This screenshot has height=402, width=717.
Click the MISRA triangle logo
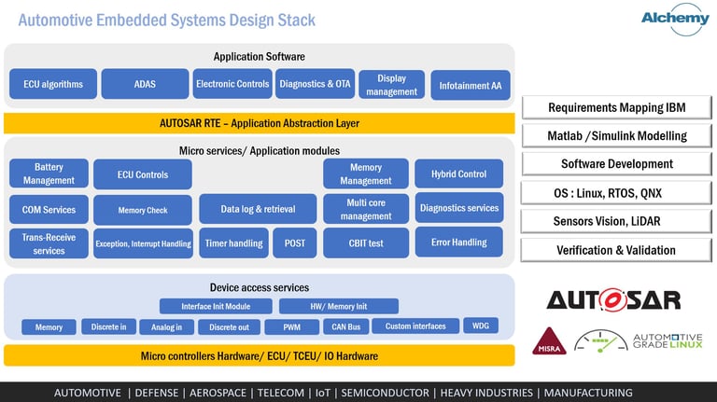click(x=549, y=340)
